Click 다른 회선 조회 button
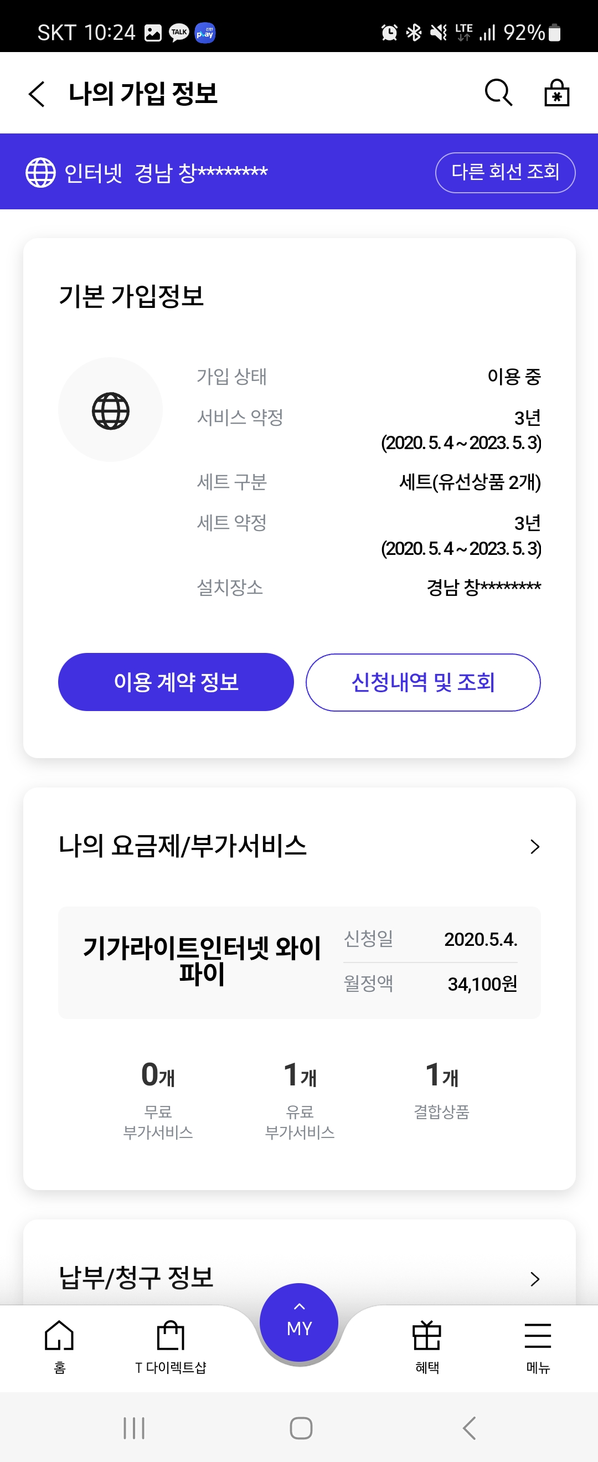This screenshot has height=1462, width=598. 505,173
